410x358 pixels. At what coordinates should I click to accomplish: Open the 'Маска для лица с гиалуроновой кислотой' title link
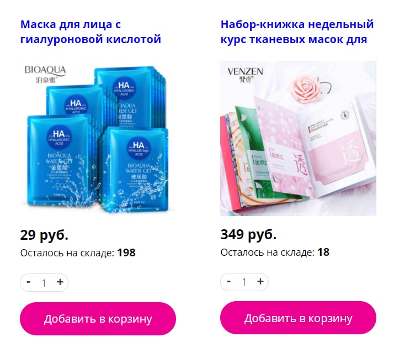pos(90,32)
